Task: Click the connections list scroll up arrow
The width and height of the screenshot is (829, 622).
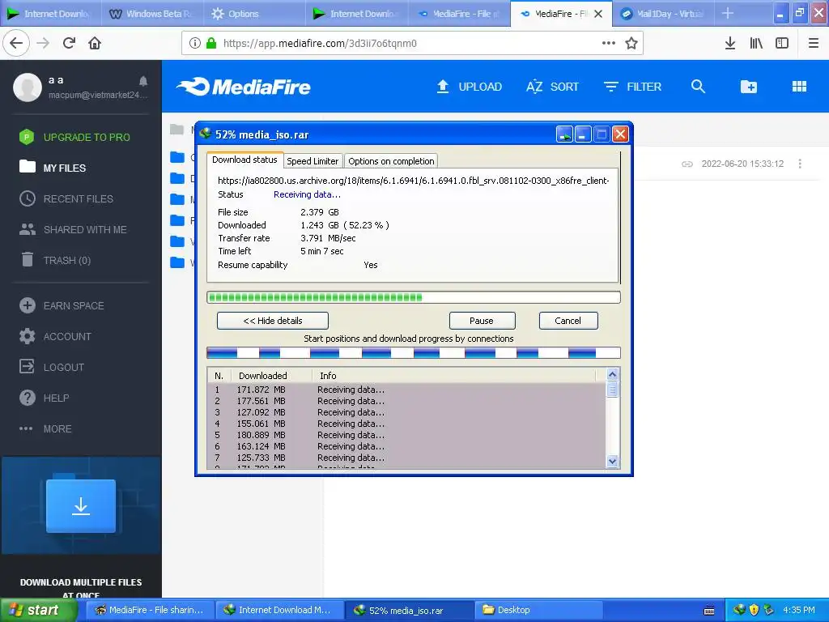Action: (612, 374)
